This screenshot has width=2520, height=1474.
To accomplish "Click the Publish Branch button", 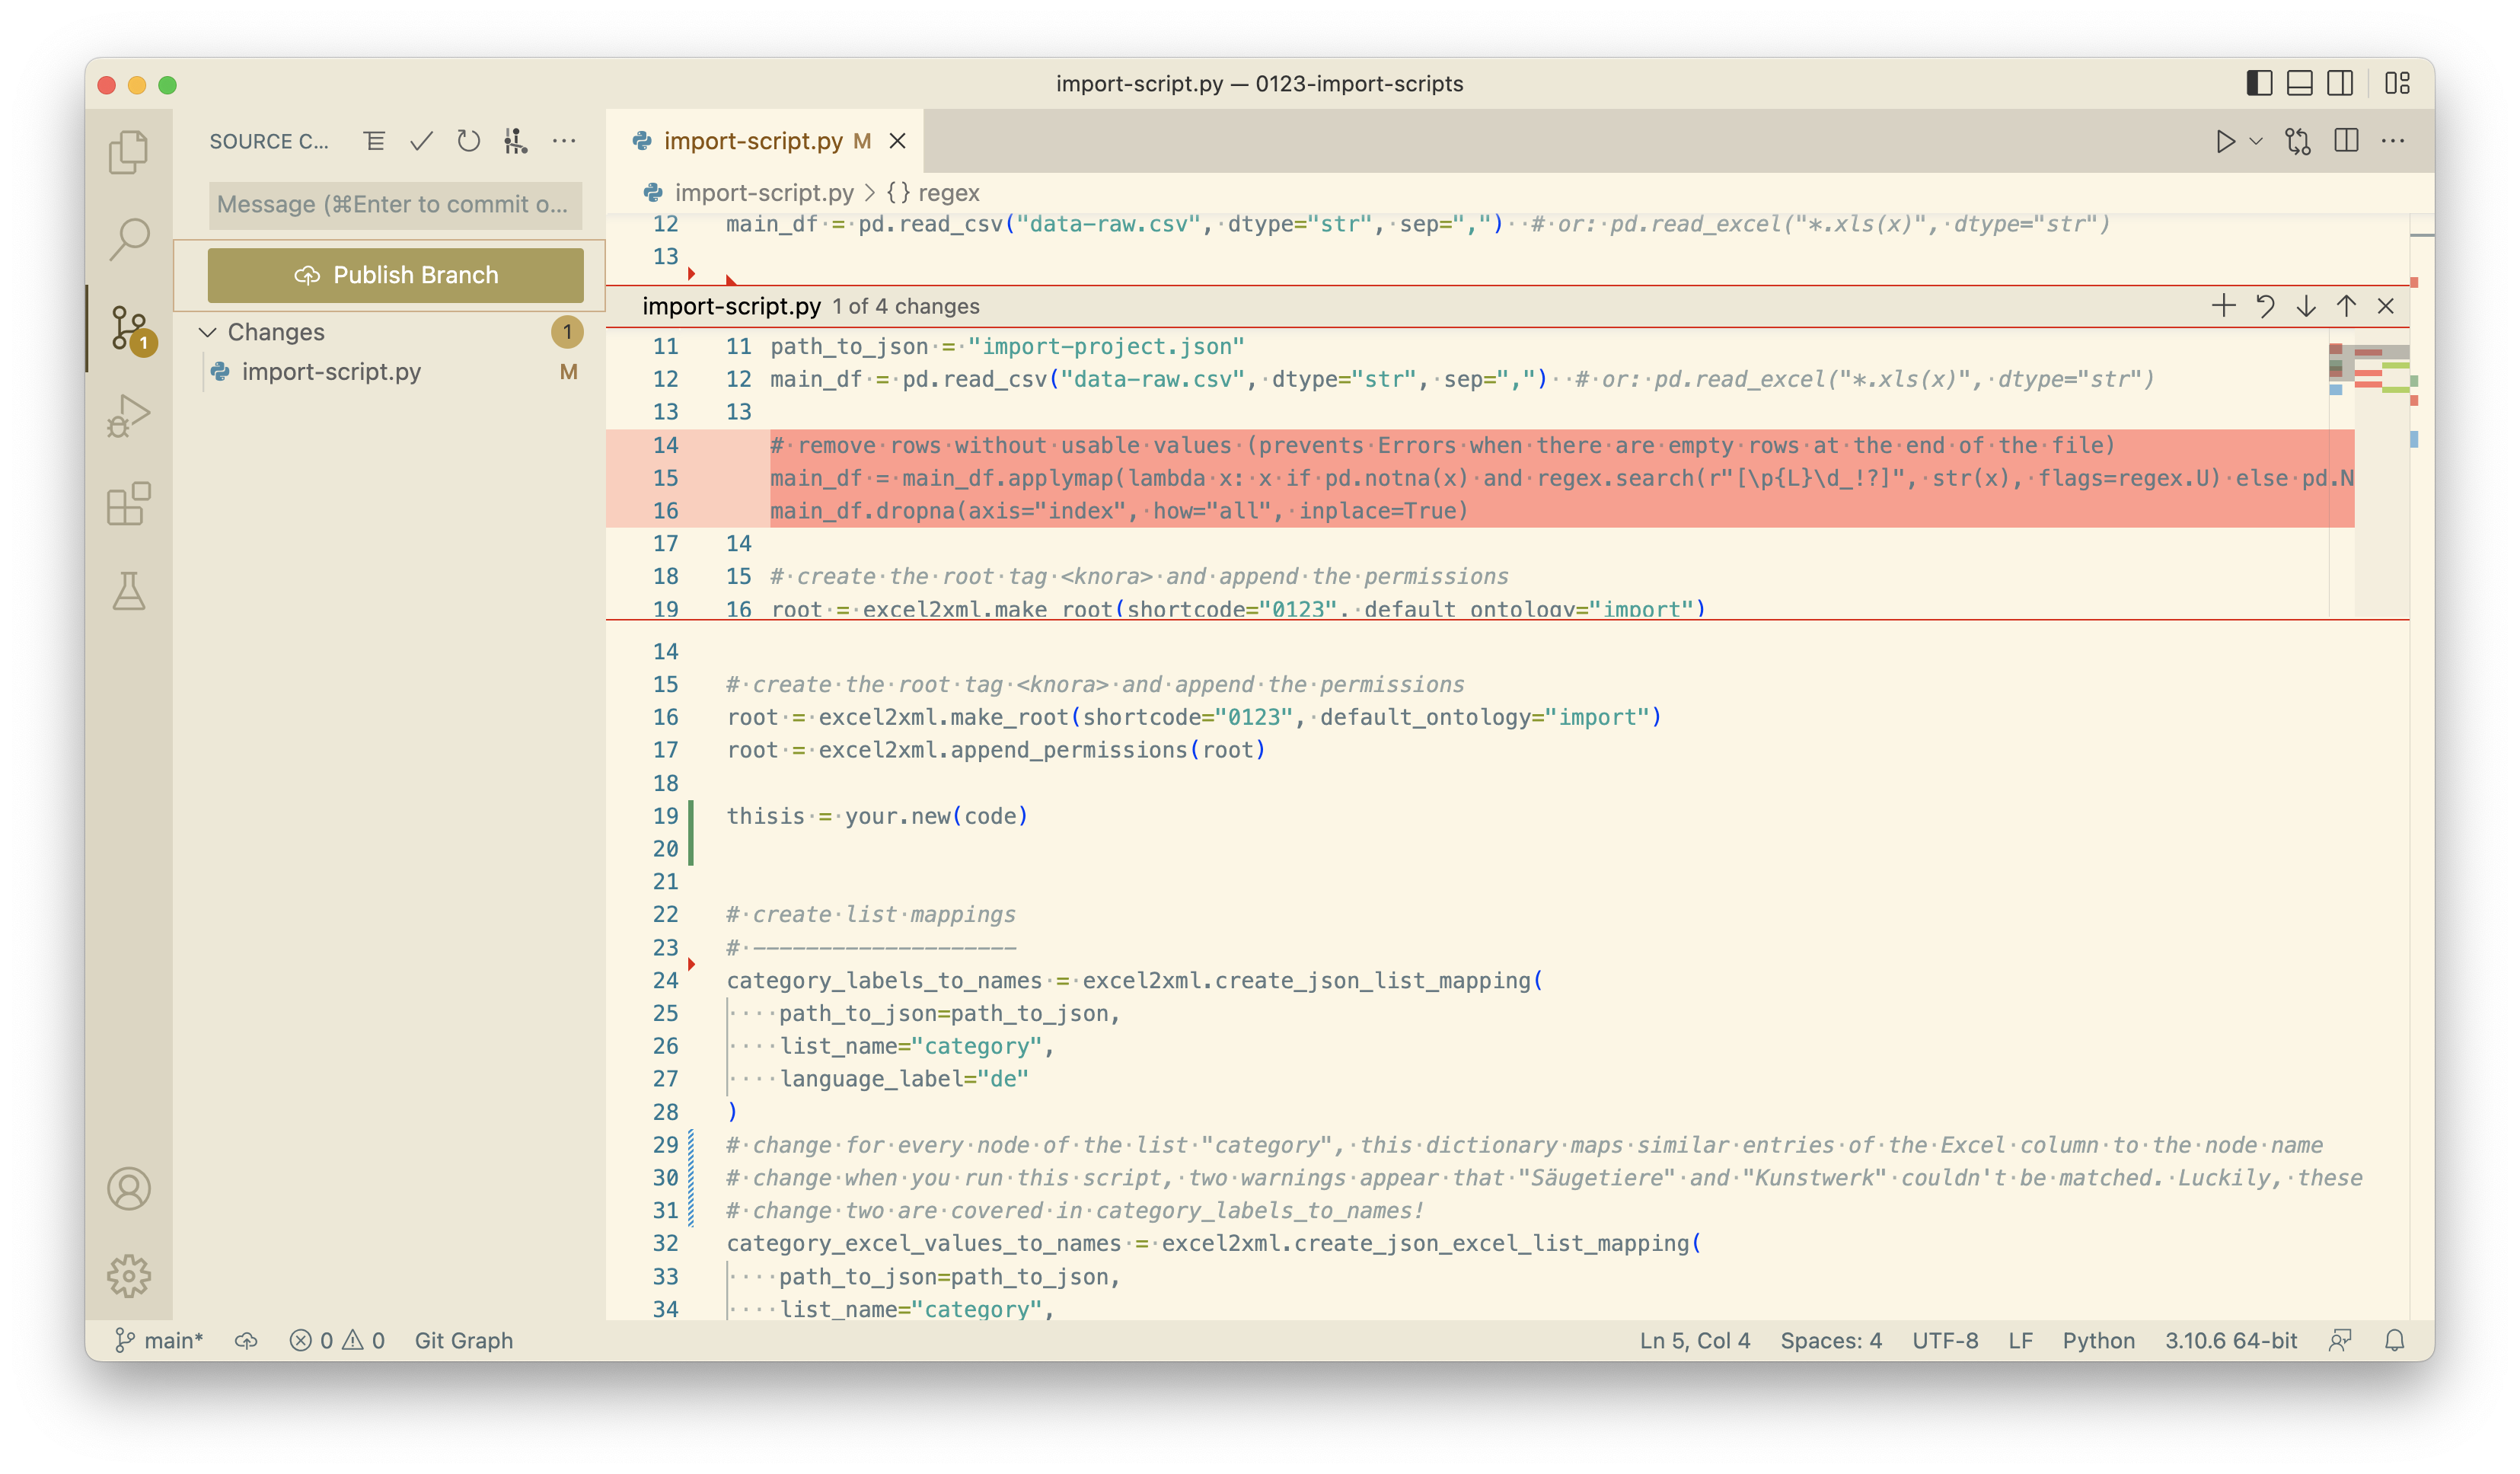I will (395, 275).
